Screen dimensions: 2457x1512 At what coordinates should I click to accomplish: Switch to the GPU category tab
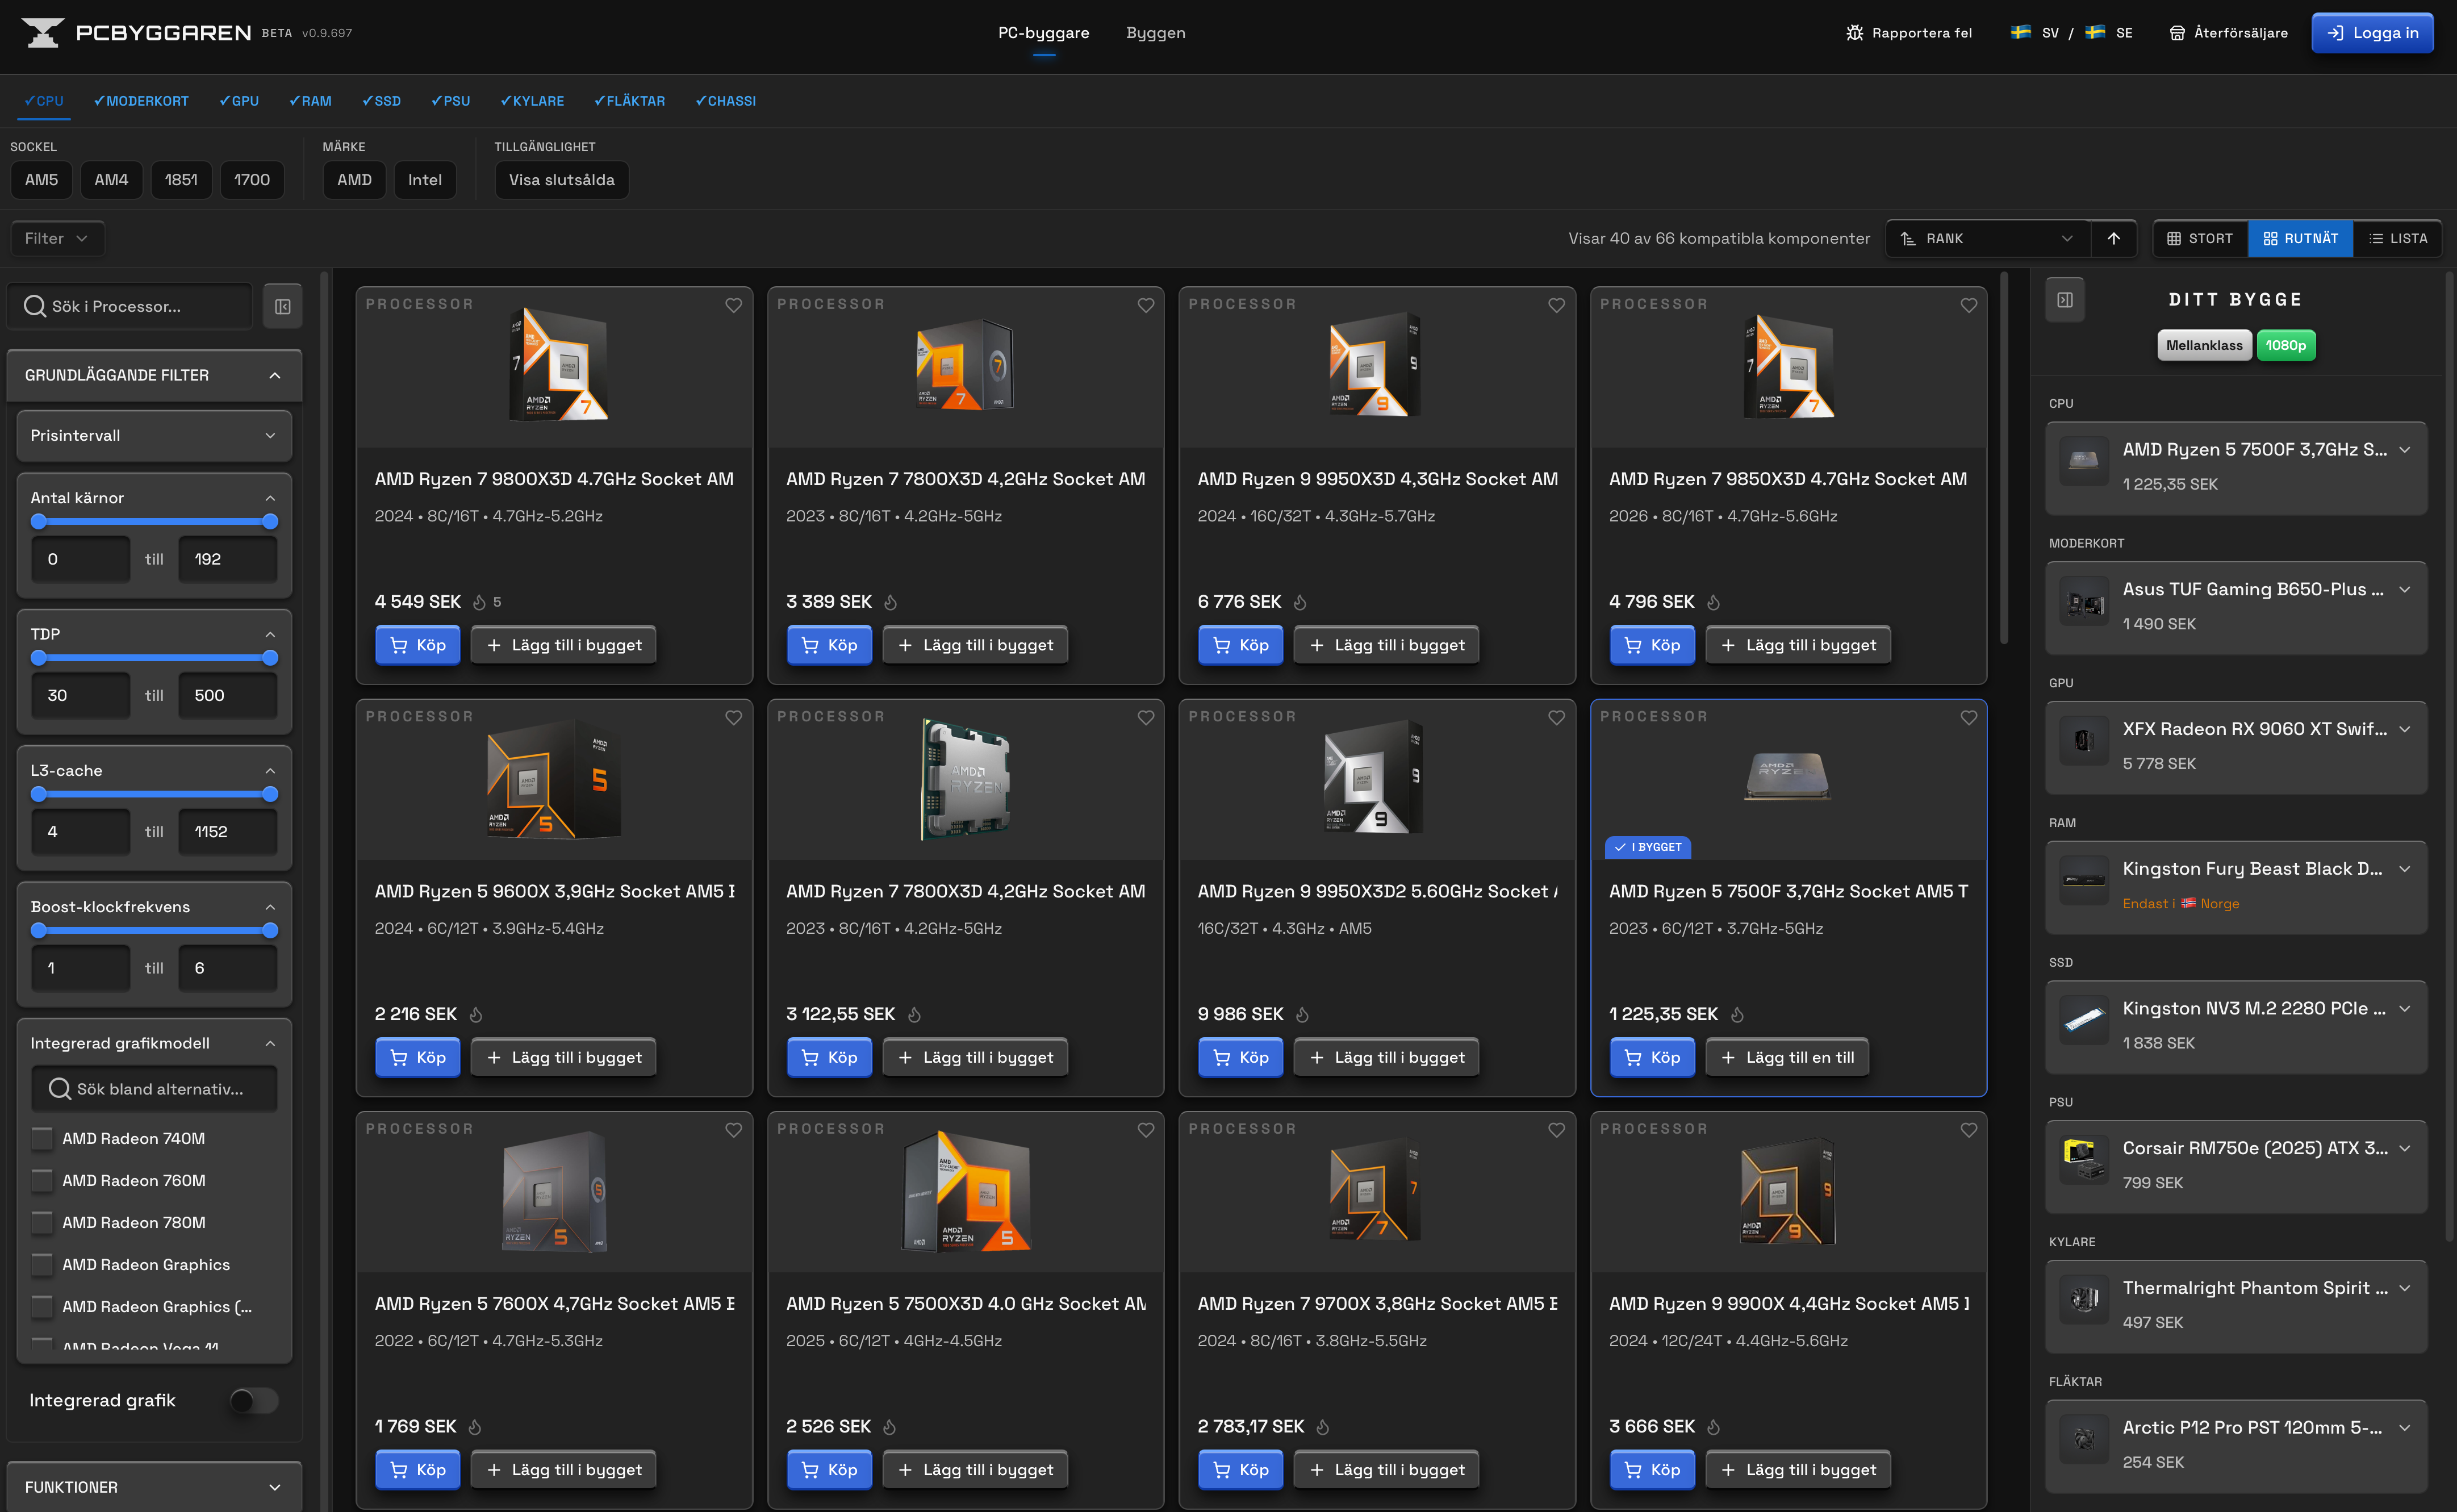coord(239,101)
